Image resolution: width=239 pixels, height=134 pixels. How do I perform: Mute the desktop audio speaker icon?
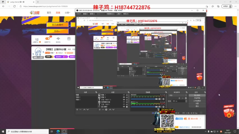(160, 99)
